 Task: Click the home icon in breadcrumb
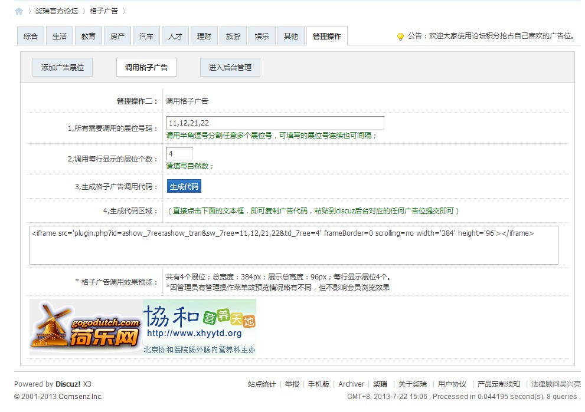[x=19, y=11]
